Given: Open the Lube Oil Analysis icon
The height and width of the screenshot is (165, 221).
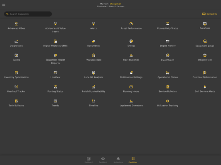Looking at the screenshot, I should click(x=93, y=73).
